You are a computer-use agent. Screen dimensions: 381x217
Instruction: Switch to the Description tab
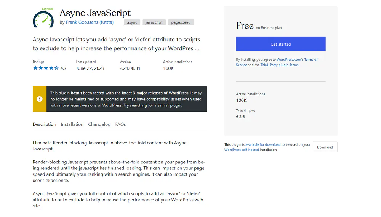click(44, 124)
